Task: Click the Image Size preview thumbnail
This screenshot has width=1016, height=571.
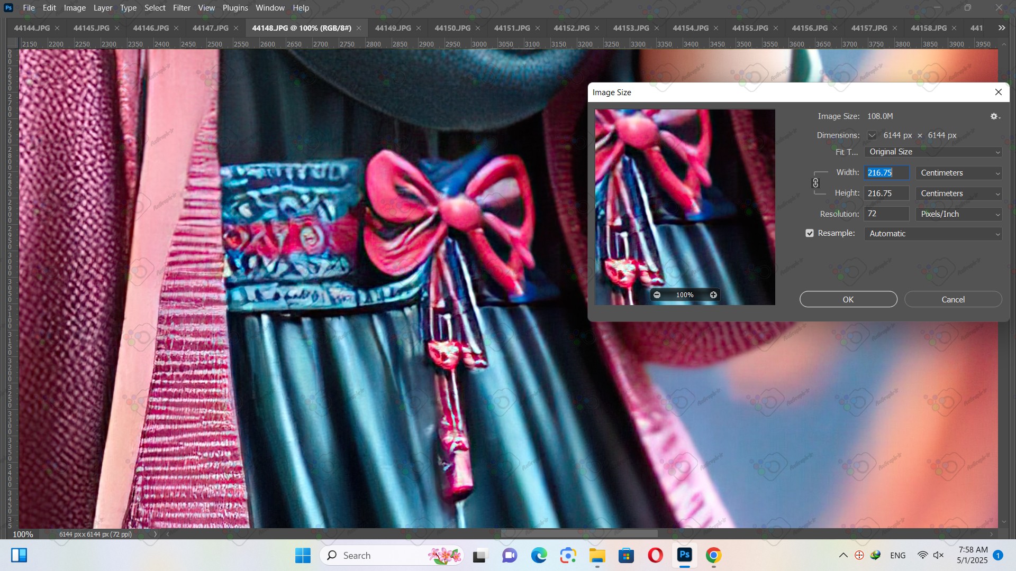Action: point(685,207)
